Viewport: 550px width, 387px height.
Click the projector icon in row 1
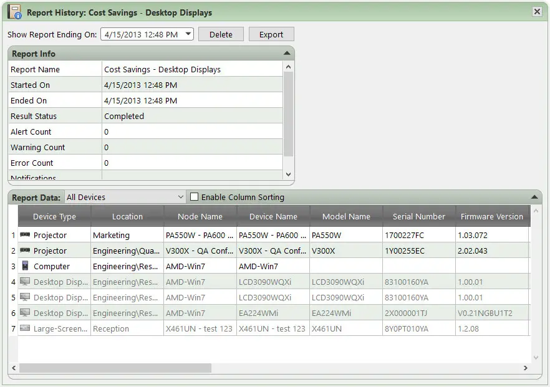coord(25,236)
